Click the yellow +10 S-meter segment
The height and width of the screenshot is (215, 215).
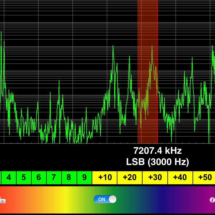pyautogui.click(x=105, y=177)
